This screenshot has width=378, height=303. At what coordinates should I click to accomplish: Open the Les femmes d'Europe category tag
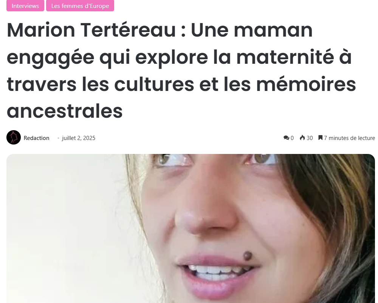click(80, 6)
